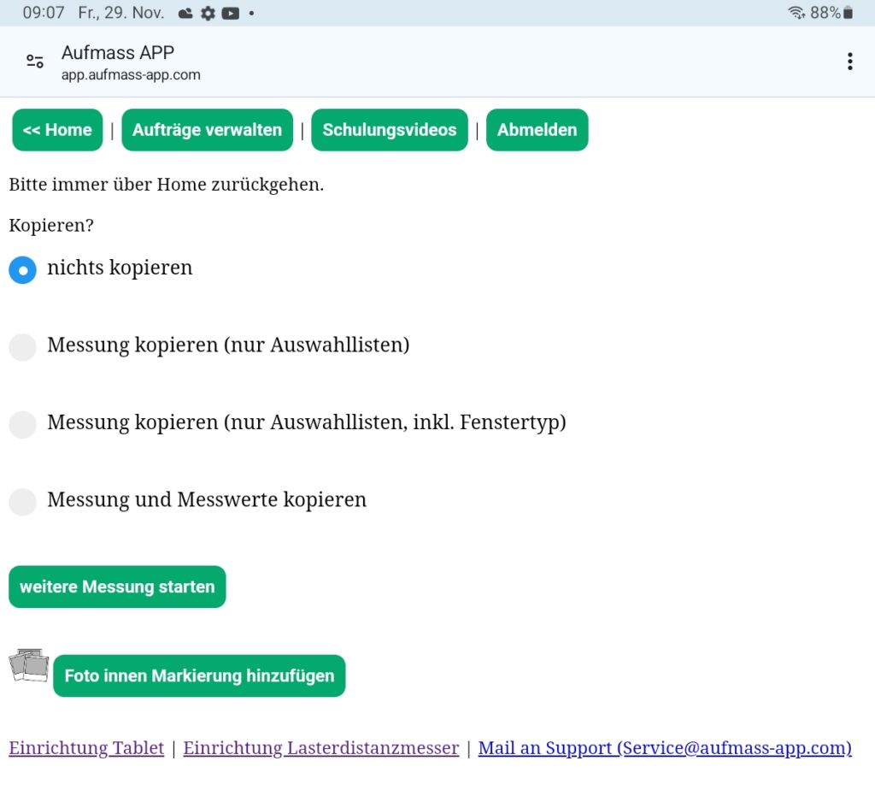Tap the YouTube notification icon in status bar
Screen dimensions: 875x808
pyautogui.click(x=230, y=14)
